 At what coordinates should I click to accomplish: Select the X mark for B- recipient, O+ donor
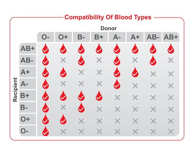63,108
